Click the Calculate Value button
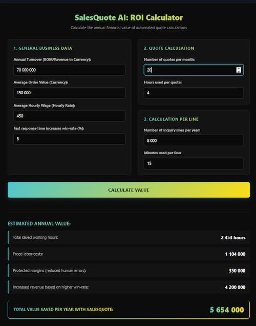The height and width of the screenshot is (326, 256). [x=129, y=190]
